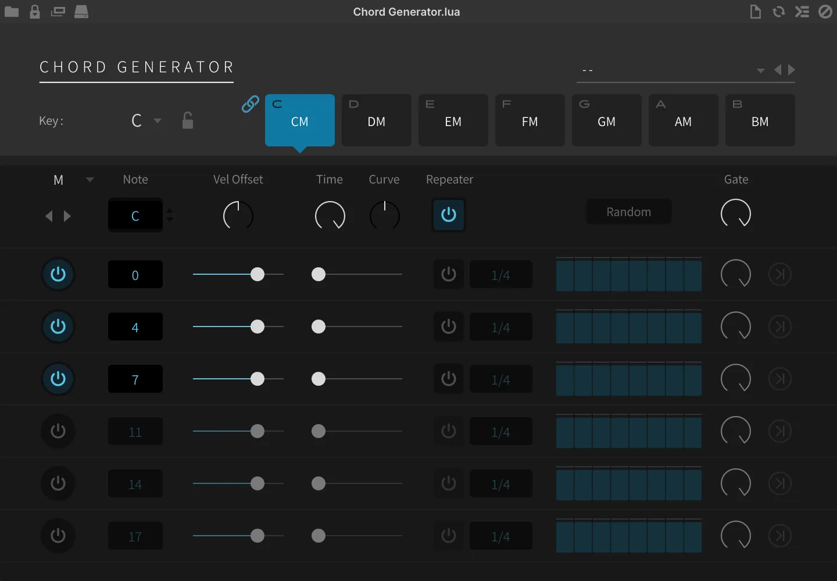Select the FM chord pad
The height and width of the screenshot is (581, 837).
pos(530,120)
